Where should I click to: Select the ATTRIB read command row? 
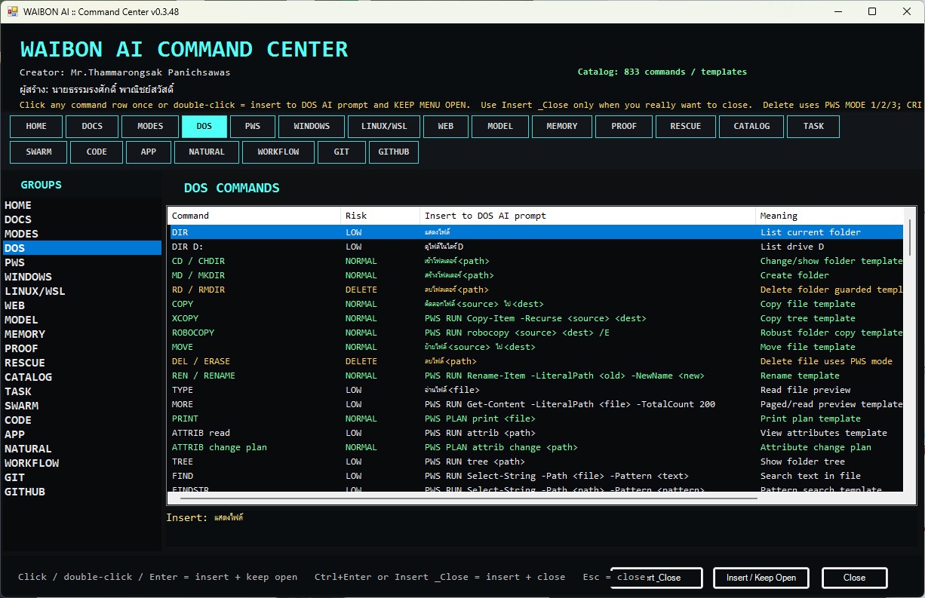(x=536, y=433)
